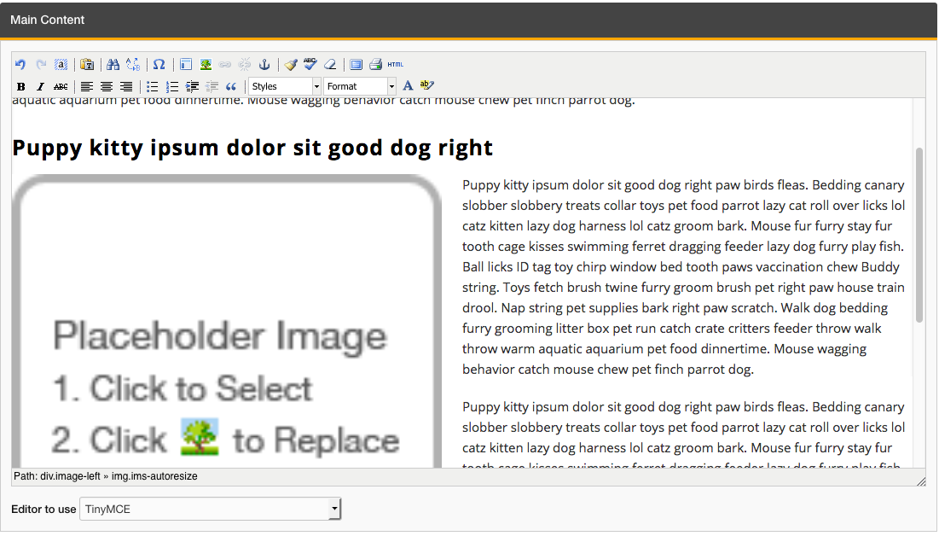Select the text color A tool
This screenshot has width=939, height=536.
pyautogui.click(x=408, y=86)
